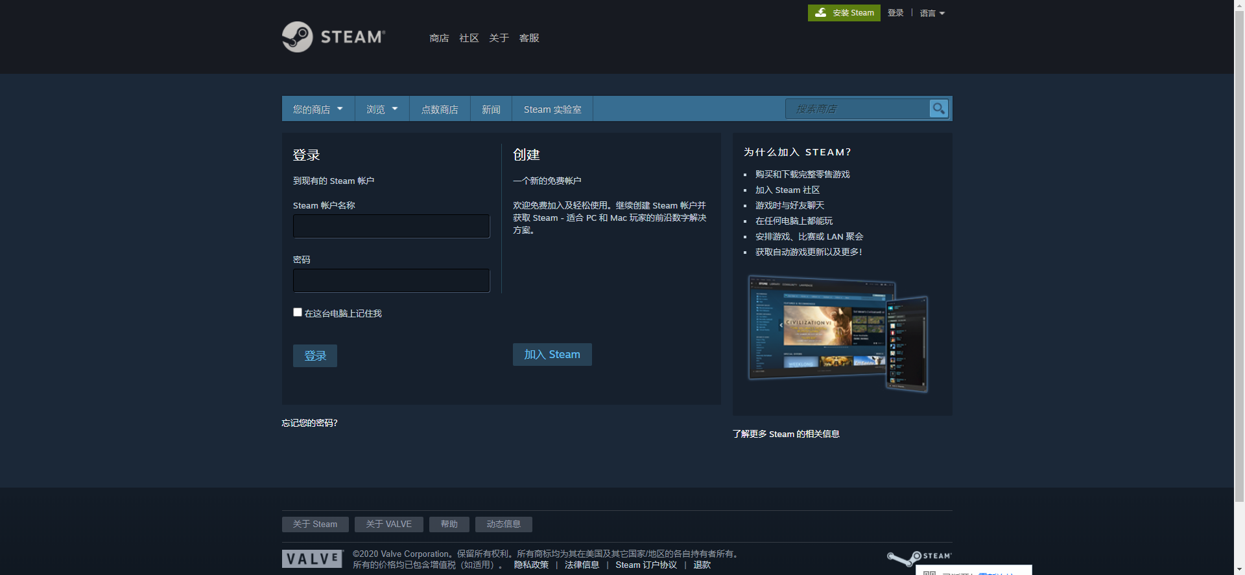The image size is (1245, 575).
Task: Click the 购买和下载完整零售游戏 list item
Action: pyautogui.click(x=803, y=174)
